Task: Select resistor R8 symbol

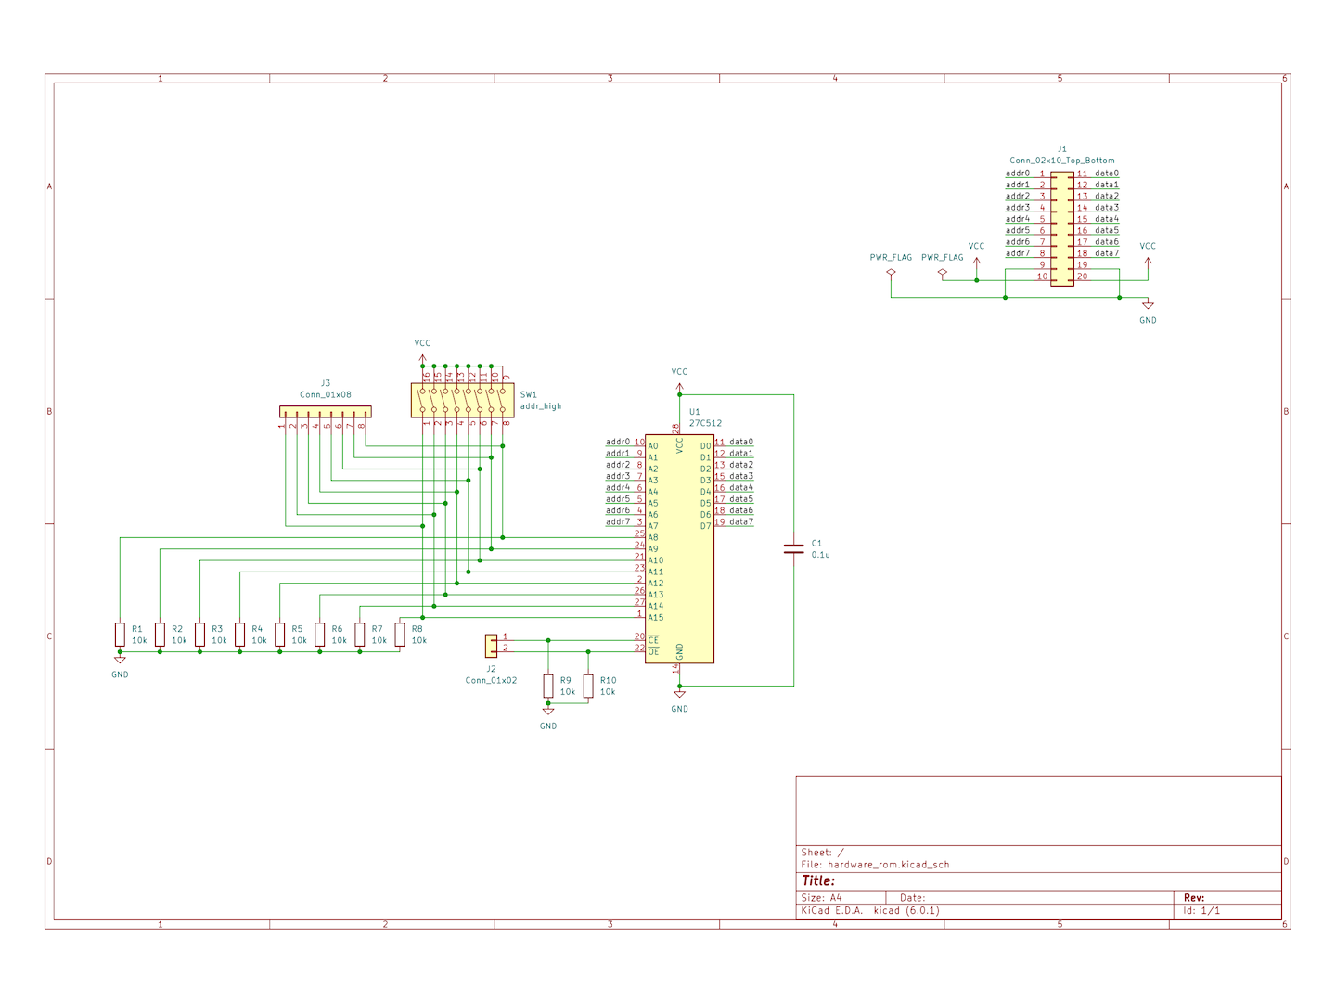Action: pyautogui.click(x=400, y=635)
